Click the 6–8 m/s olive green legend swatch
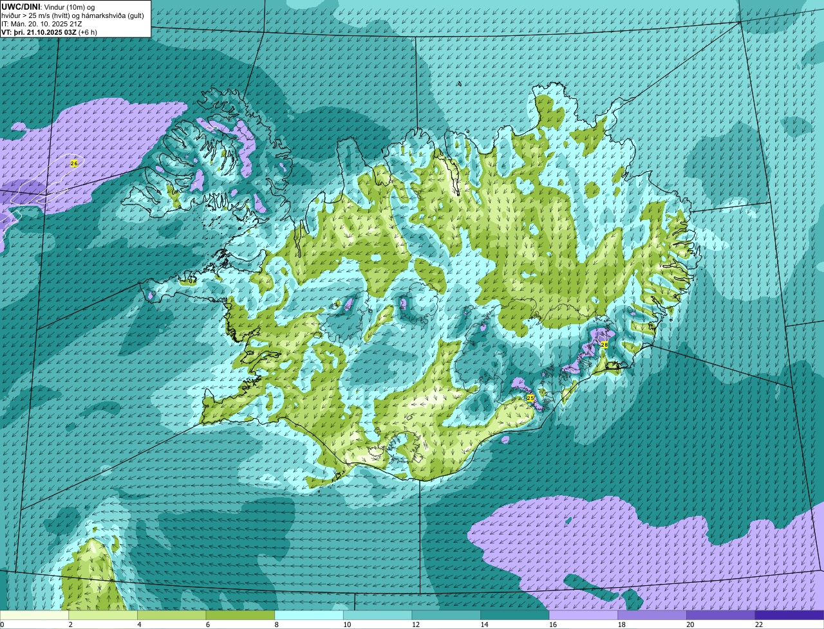This screenshot has width=824, height=629. (240, 615)
